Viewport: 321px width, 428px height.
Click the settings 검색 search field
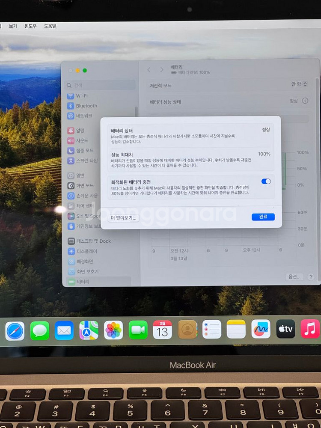(100, 85)
